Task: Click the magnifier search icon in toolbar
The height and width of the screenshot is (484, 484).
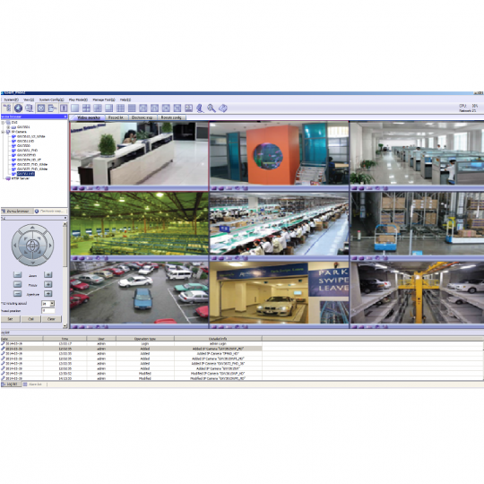Action: tap(212, 108)
